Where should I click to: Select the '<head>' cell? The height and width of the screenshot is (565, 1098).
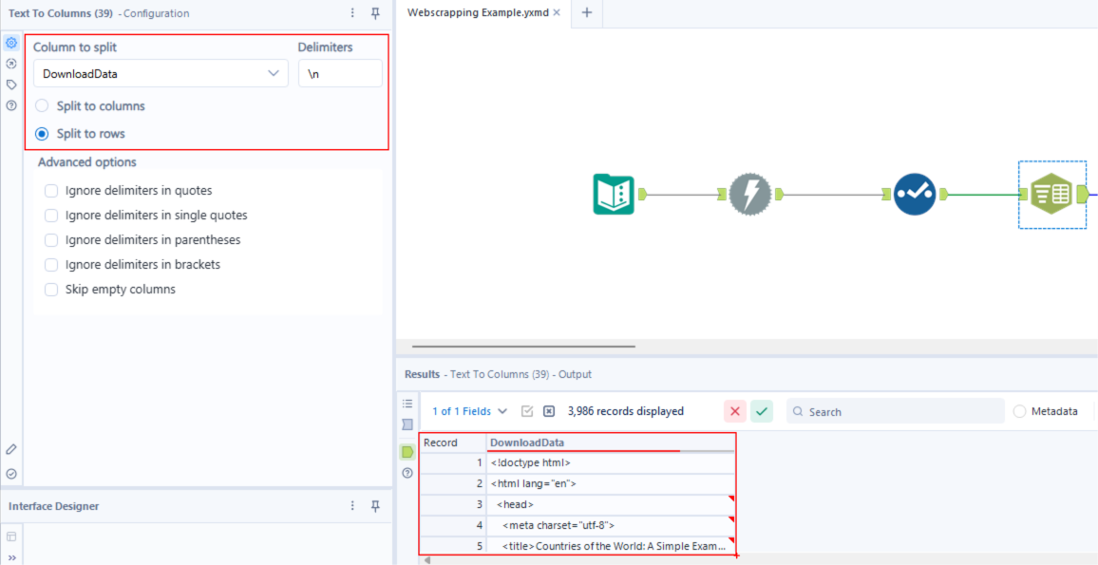coord(611,504)
